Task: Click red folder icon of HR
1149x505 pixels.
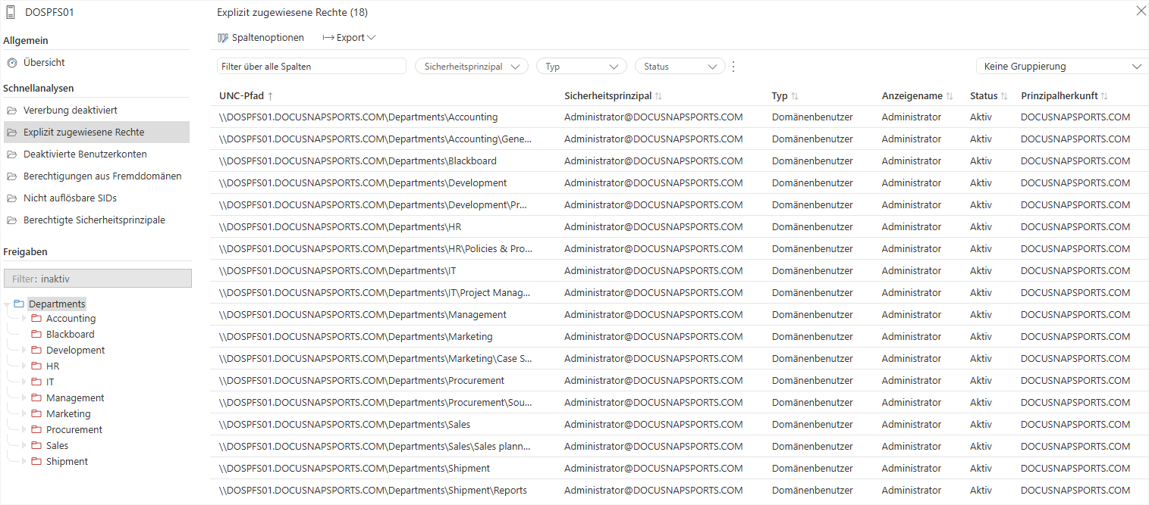Action: (36, 366)
